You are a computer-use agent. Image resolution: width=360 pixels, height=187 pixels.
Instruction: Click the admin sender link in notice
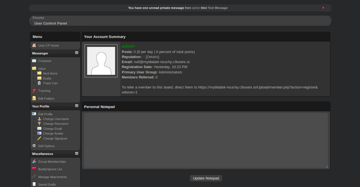pyautogui.click(x=196, y=8)
